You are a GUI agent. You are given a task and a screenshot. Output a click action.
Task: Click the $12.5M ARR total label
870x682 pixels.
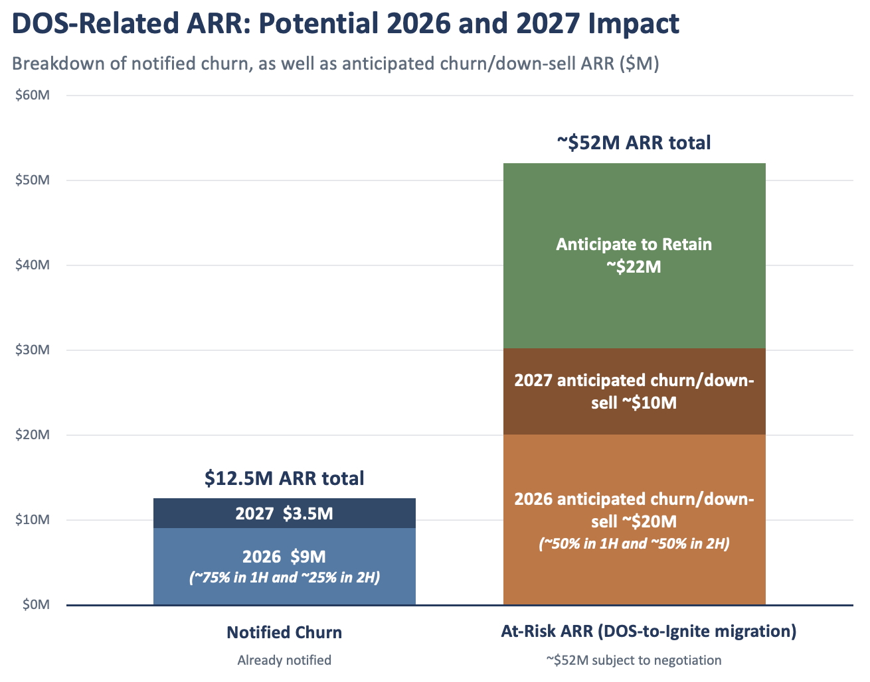point(284,478)
